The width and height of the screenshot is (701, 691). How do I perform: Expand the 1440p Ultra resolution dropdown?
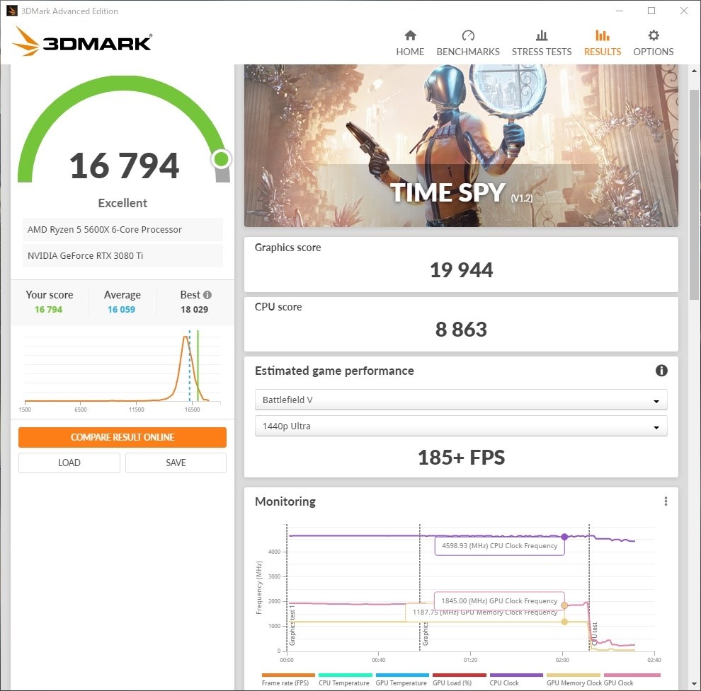(x=461, y=426)
